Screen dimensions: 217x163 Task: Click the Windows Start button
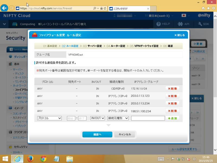(x=5, y=158)
